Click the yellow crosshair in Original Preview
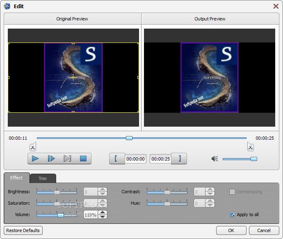Screen dimensions: 283x239 click(x=73, y=77)
